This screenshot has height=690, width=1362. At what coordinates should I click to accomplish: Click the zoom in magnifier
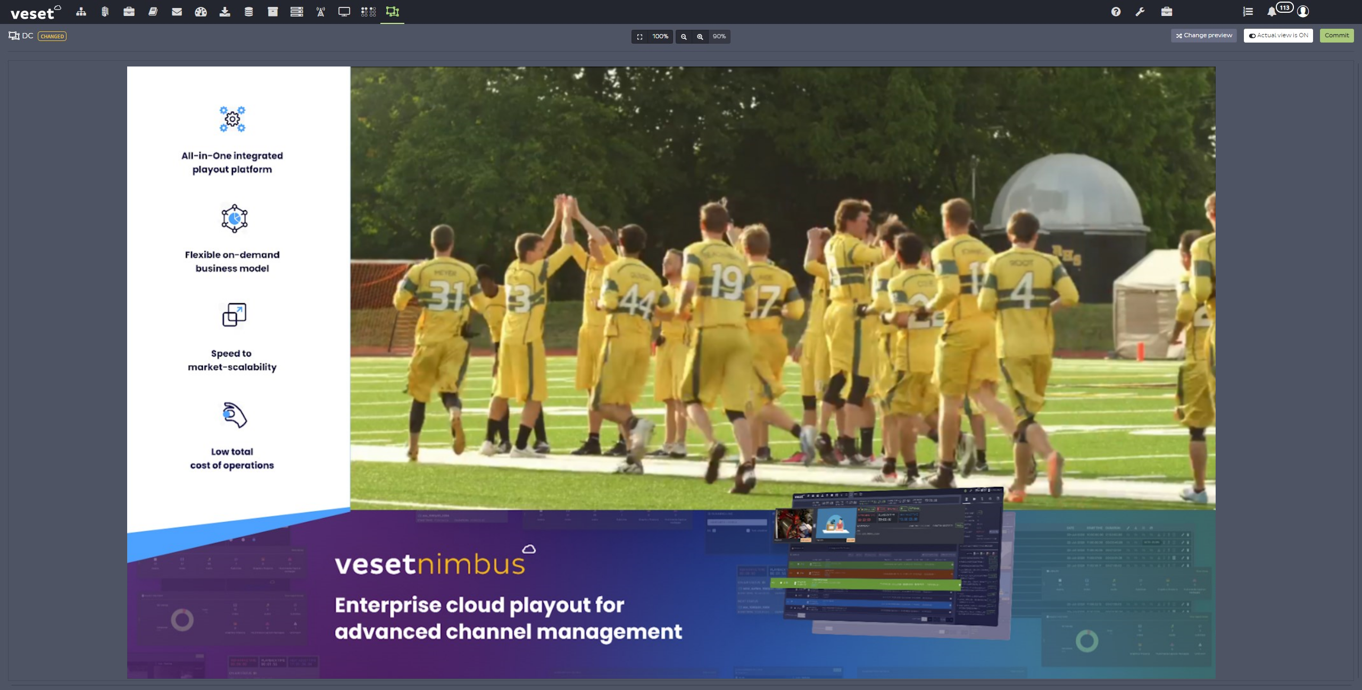pos(700,37)
